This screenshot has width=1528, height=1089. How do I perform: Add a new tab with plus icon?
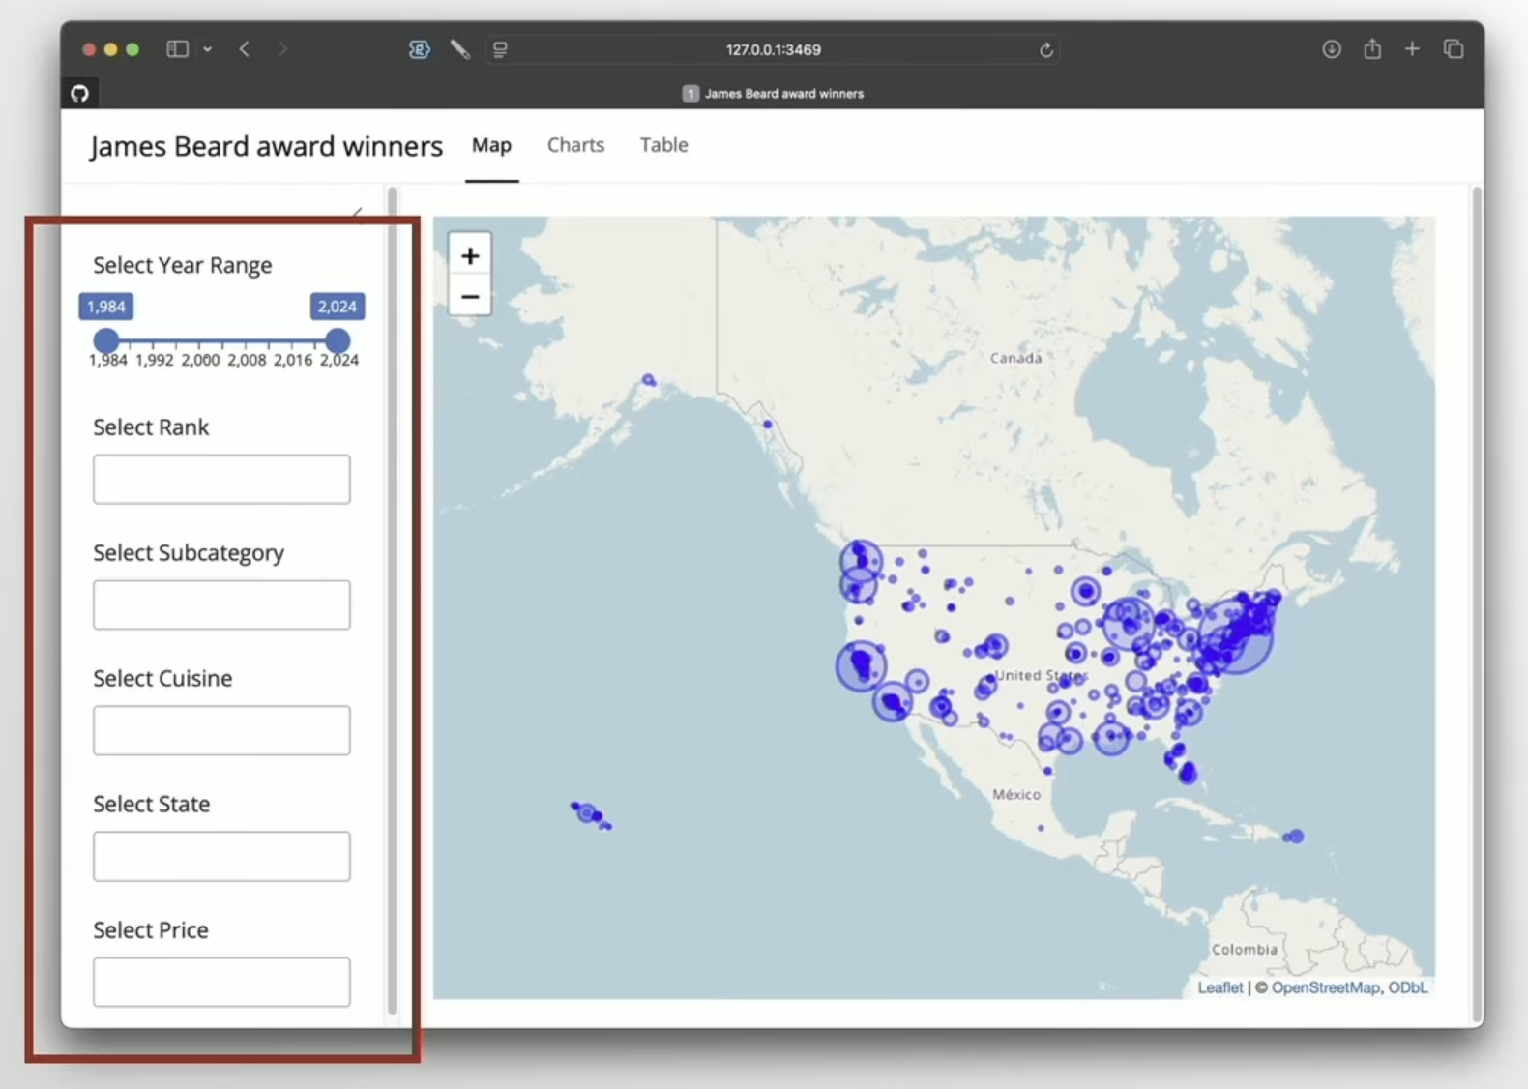tap(1412, 48)
